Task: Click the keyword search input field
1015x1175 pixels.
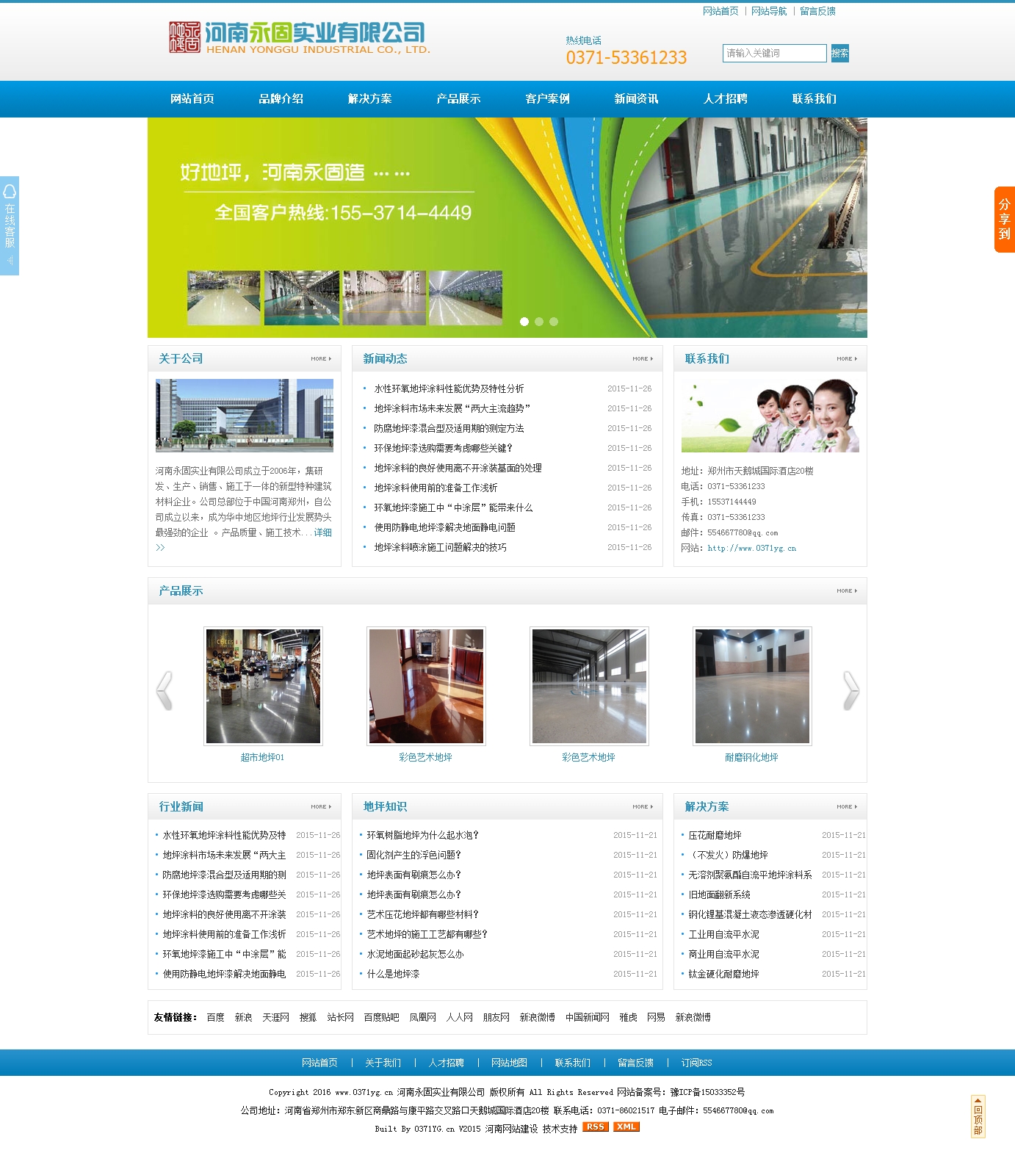Action: point(774,53)
